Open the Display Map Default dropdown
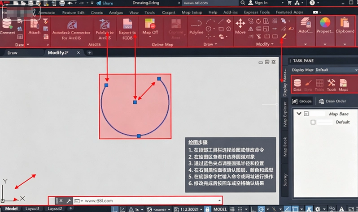 pos(336,70)
